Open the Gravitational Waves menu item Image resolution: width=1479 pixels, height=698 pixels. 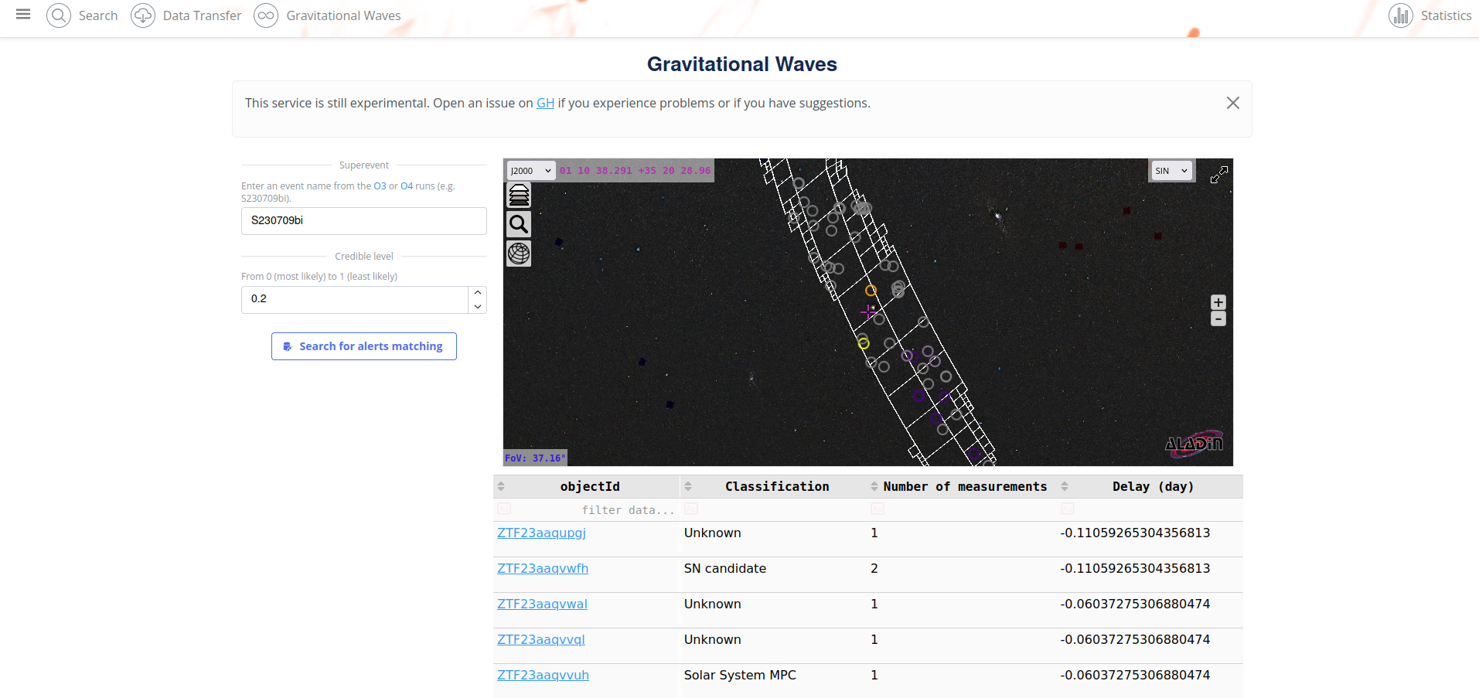343,15
